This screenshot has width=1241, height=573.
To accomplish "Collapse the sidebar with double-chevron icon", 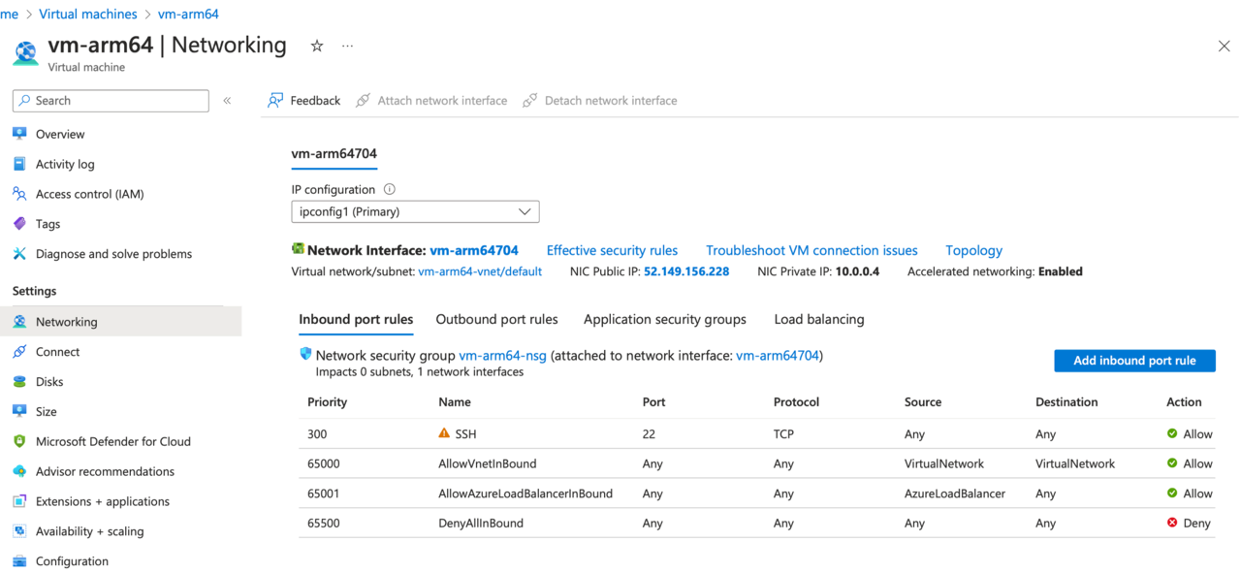I will pos(227,101).
